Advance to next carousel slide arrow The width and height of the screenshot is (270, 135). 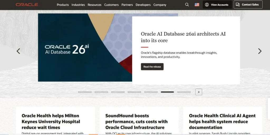260,51
